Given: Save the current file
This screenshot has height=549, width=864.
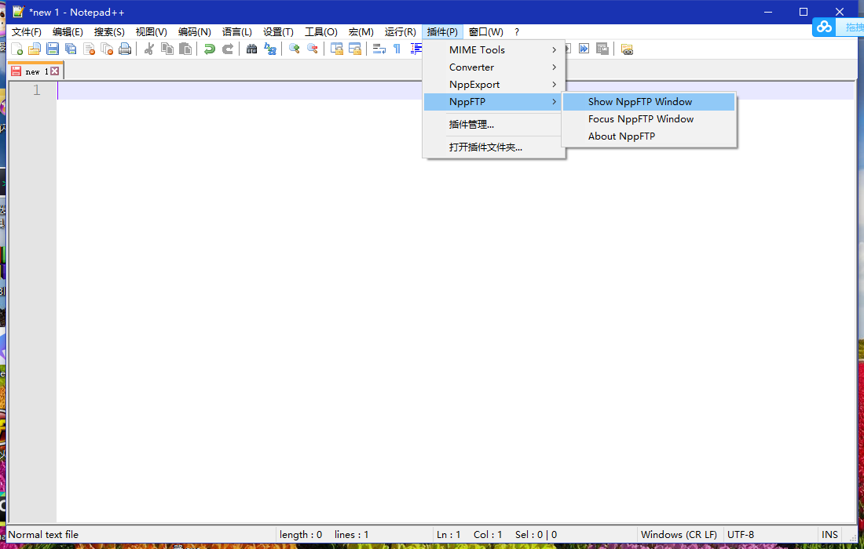Looking at the screenshot, I should [52, 49].
